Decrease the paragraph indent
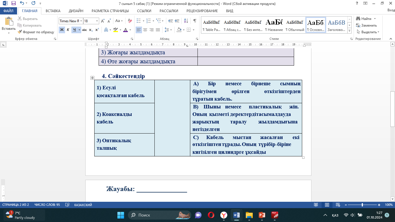 pyautogui.click(x=170, y=21)
